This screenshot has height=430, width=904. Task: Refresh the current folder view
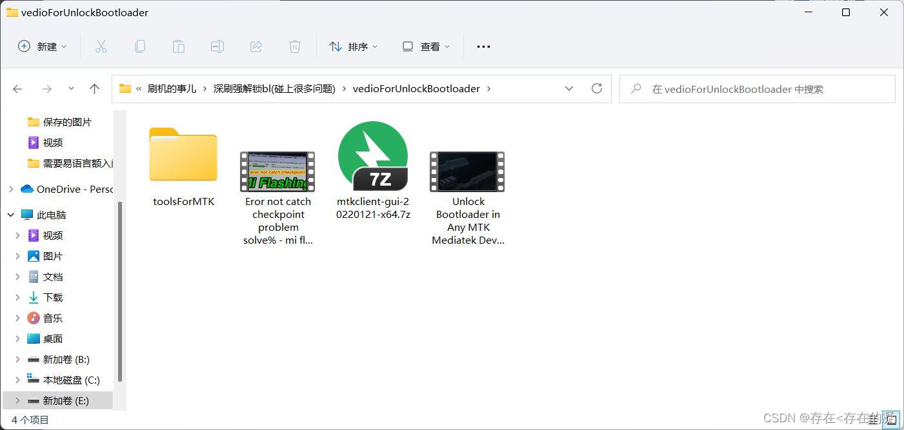click(x=597, y=88)
